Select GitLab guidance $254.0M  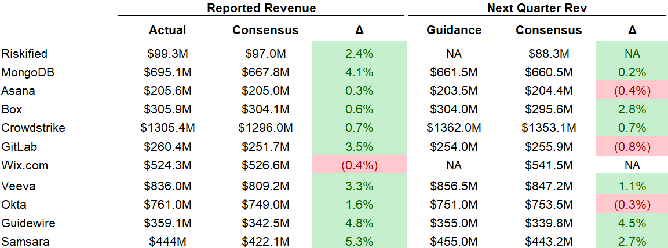tap(454, 146)
